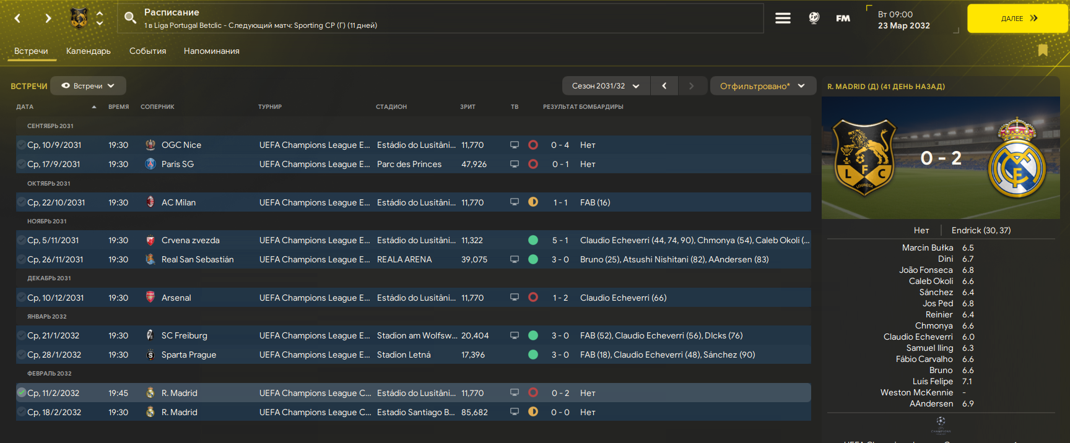Click win result icon for Crvena zvezda

click(533, 240)
